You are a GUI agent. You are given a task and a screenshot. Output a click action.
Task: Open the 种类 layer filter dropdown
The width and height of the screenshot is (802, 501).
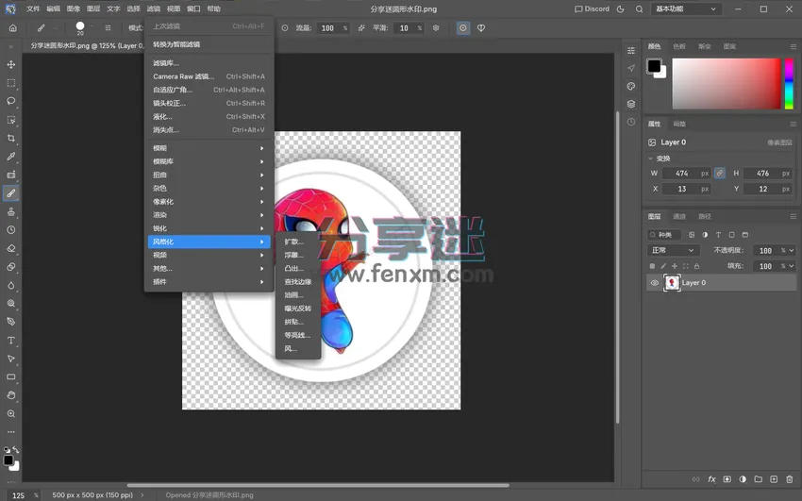(664, 235)
